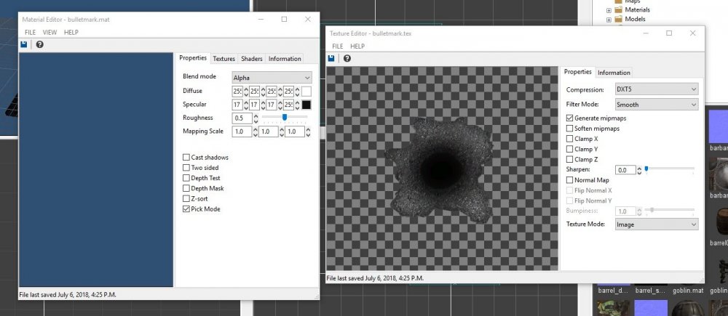Click the help icon in Texture Editor toolbar
The height and width of the screenshot is (316, 728).
347,58
